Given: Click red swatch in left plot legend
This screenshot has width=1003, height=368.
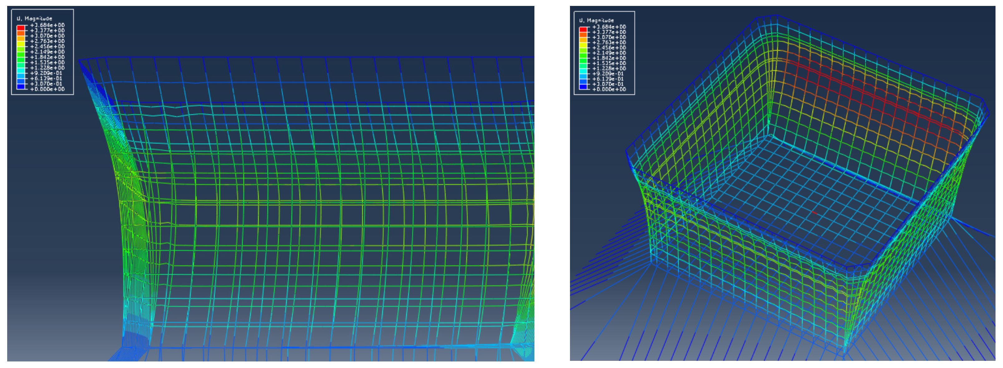Looking at the screenshot, I should click(21, 28).
